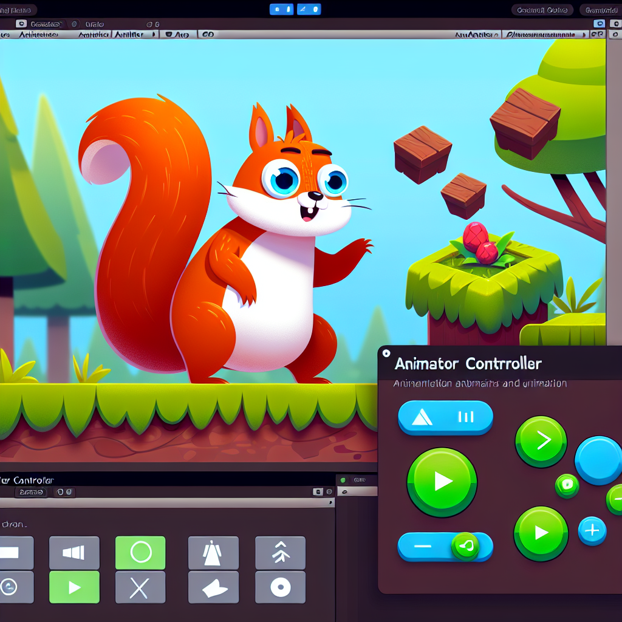The height and width of the screenshot is (622, 622).
Task: Click the pause bars in the blue pill button
Action: (x=465, y=417)
